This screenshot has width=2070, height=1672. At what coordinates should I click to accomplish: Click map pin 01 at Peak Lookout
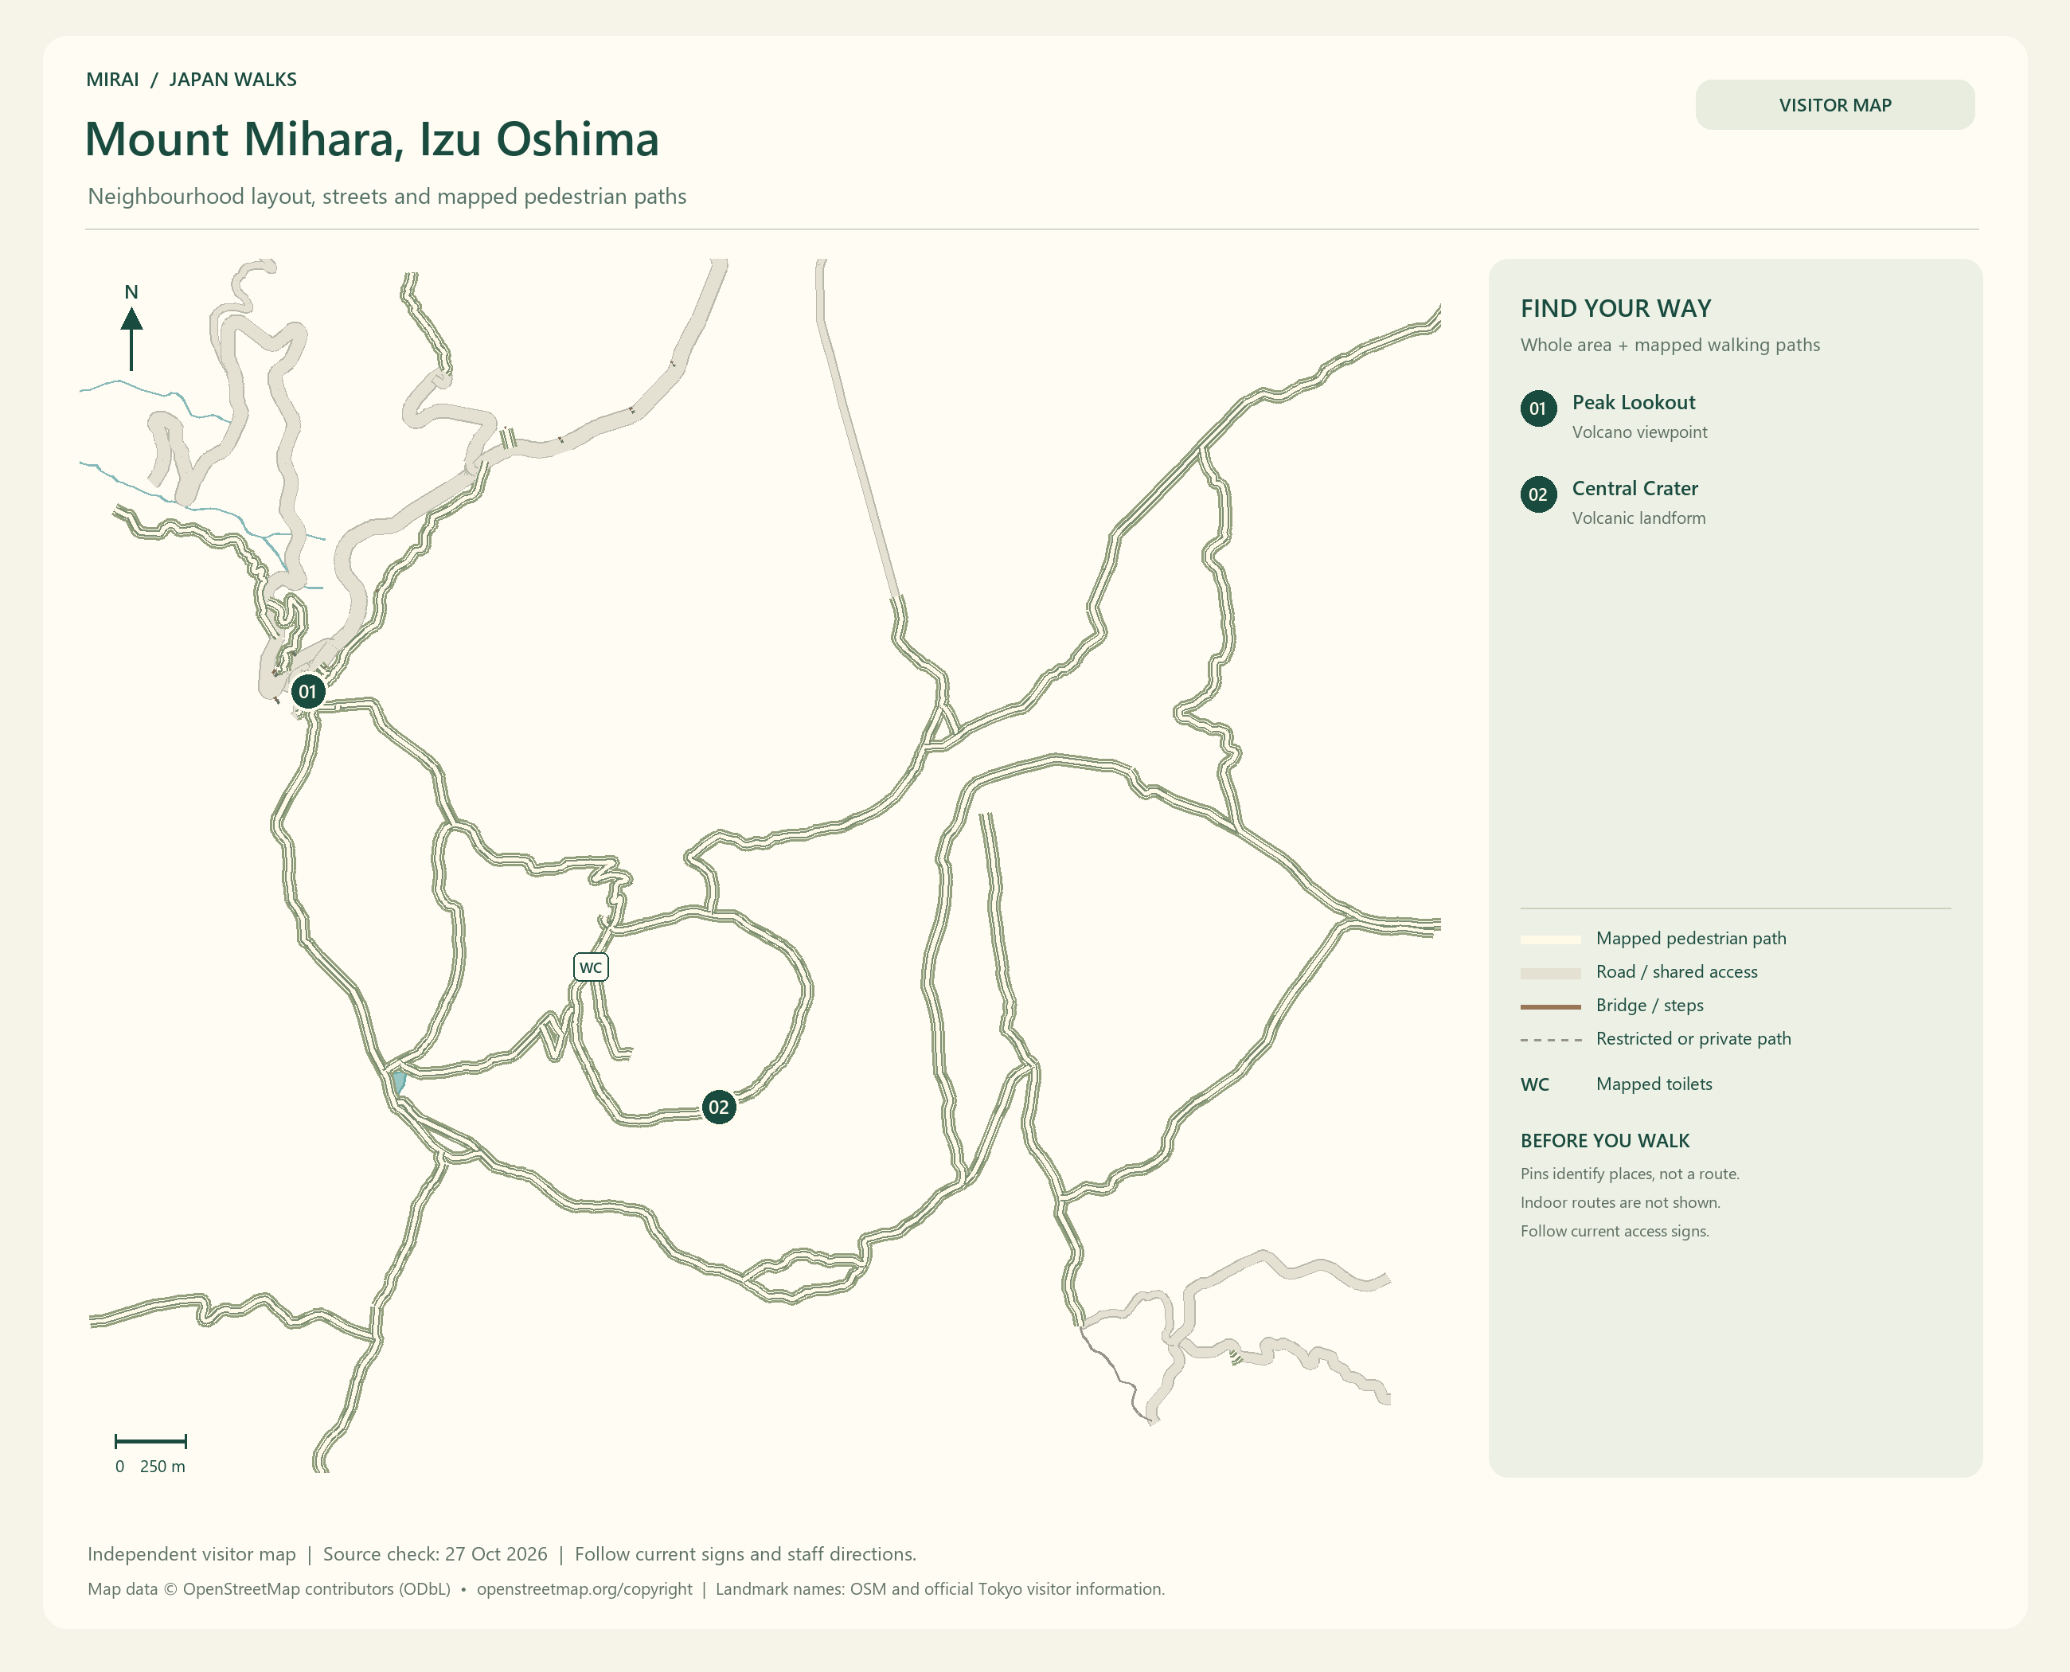pyautogui.click(x=307, y=692)
